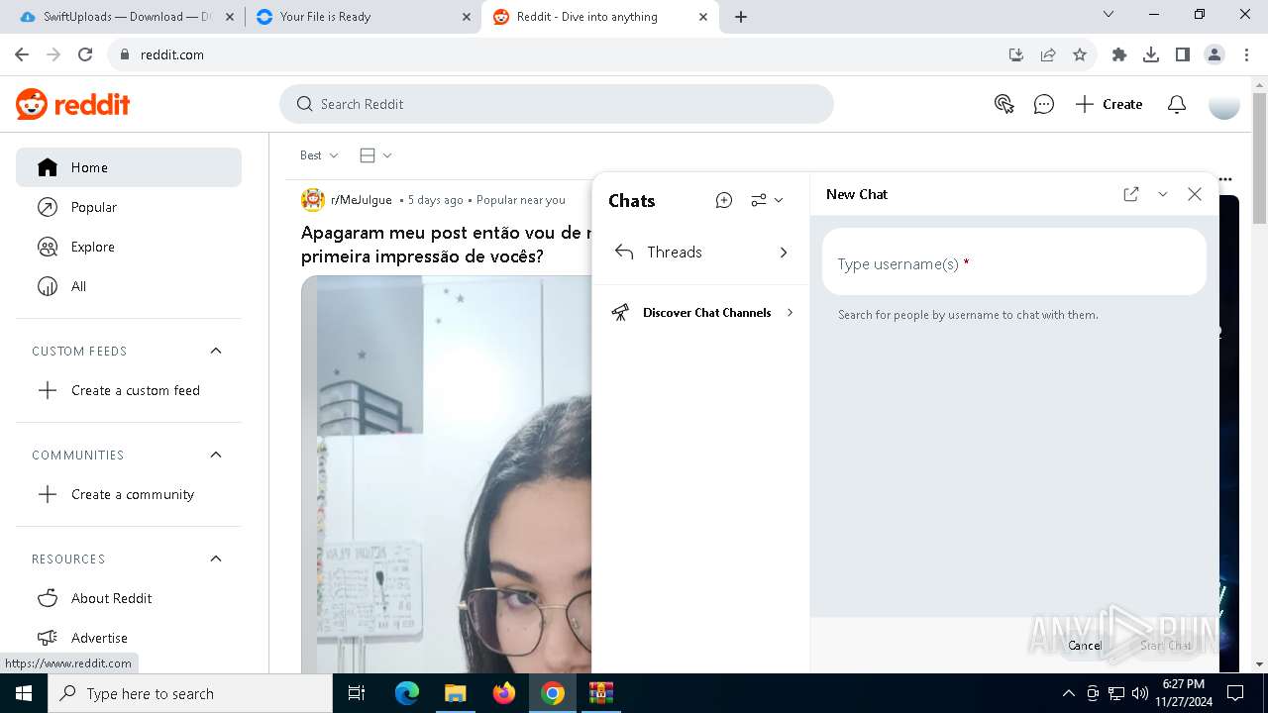This screenshot has height=713, width=1268.
Task: Switch to the SwiftUploads browser tab
Action: pos(129,17)
